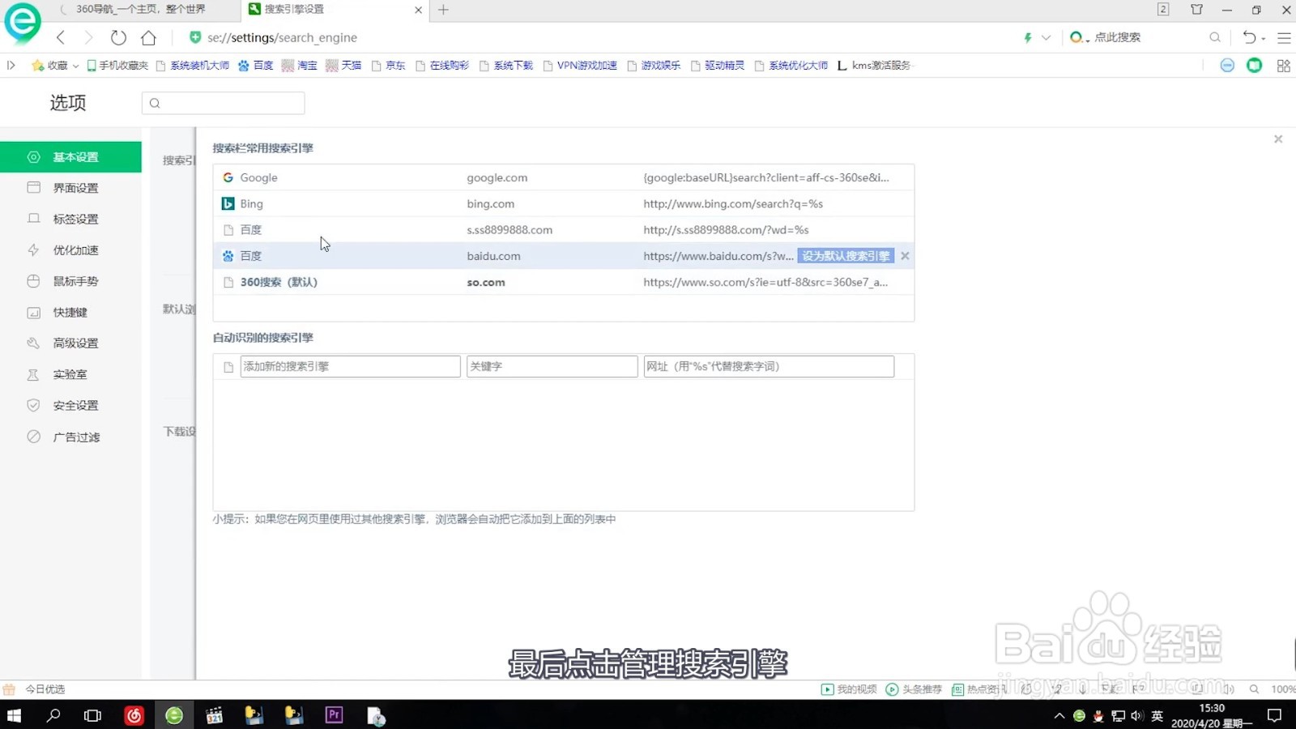Click the 网址 URL field
The height and width of the screenshot is (729, 1296).
769,366
